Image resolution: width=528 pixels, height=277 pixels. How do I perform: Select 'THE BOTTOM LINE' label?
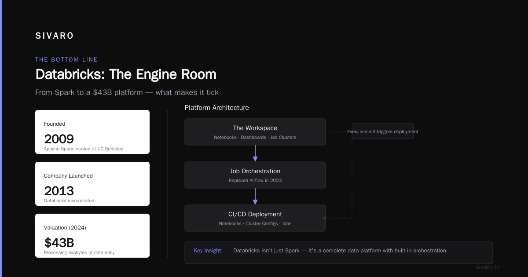point(66,59)
